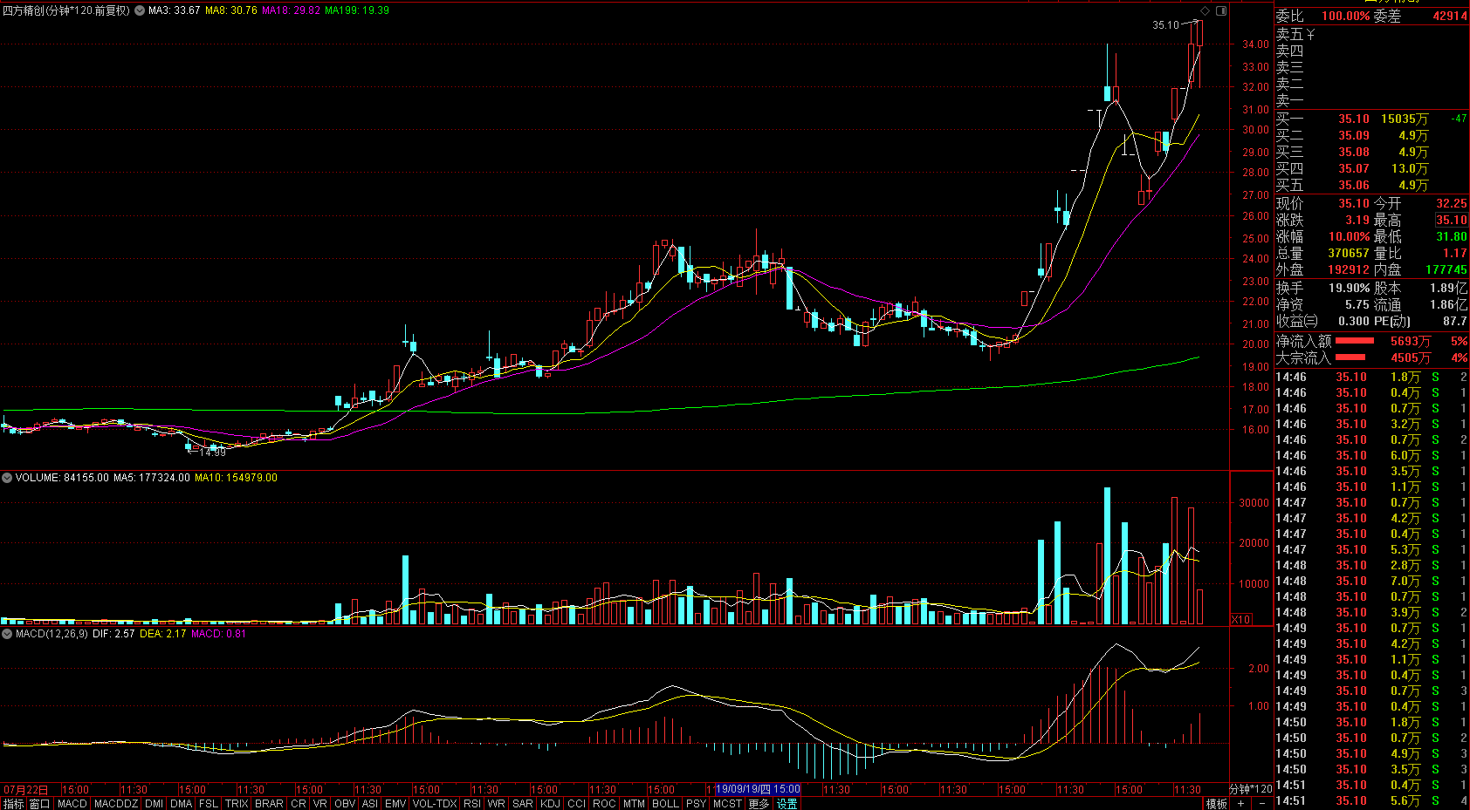This screenshot has width=1470, height=810.
Task: Click the highlighted date 19/09/19/四 15:00
Action: [758, 789]
